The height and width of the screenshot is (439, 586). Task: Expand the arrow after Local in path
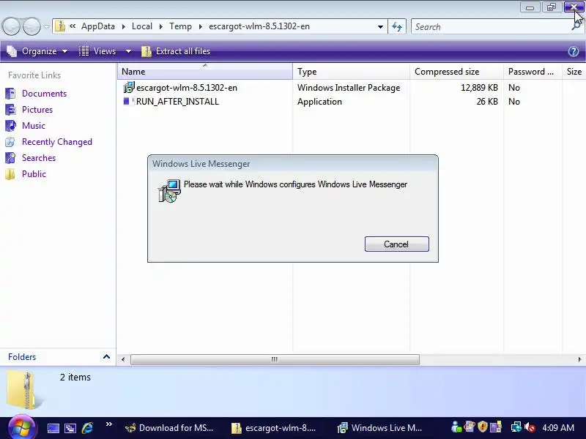pyautogui.click(x=160, y=26)
